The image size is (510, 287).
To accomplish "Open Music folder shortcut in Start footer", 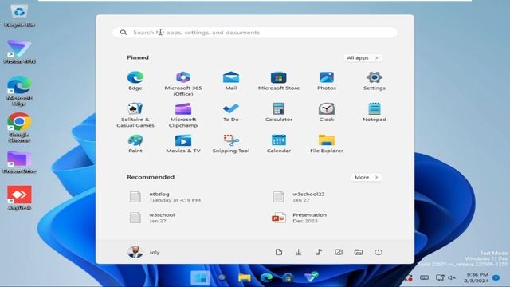I will 319,252.
